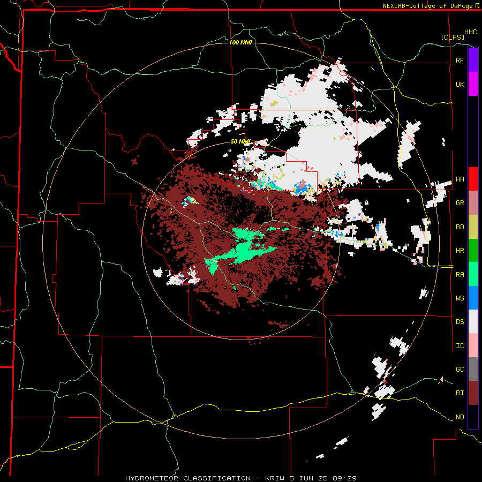Select the RA legend label

(x=460, y=275)
